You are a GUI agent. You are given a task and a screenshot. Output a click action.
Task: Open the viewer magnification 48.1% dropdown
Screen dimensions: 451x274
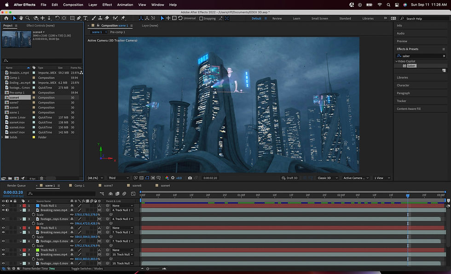pos(96,178)
